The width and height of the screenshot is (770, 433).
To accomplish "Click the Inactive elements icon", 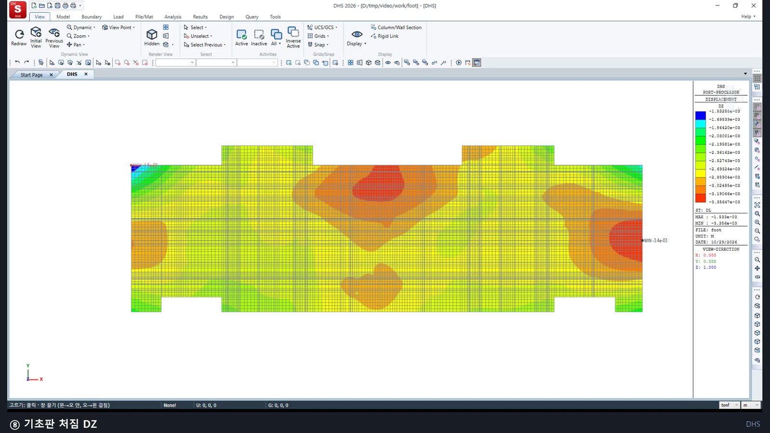I will click(x=259, y=34).
